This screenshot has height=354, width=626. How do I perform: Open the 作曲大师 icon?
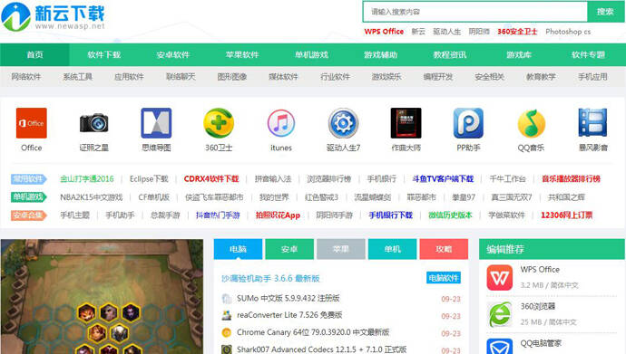[406, 123]
